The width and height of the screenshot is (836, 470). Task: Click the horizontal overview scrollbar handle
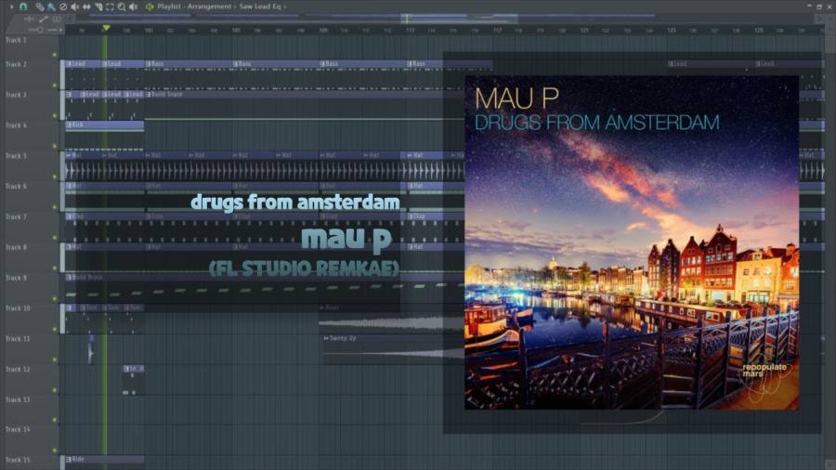point(459,19)
